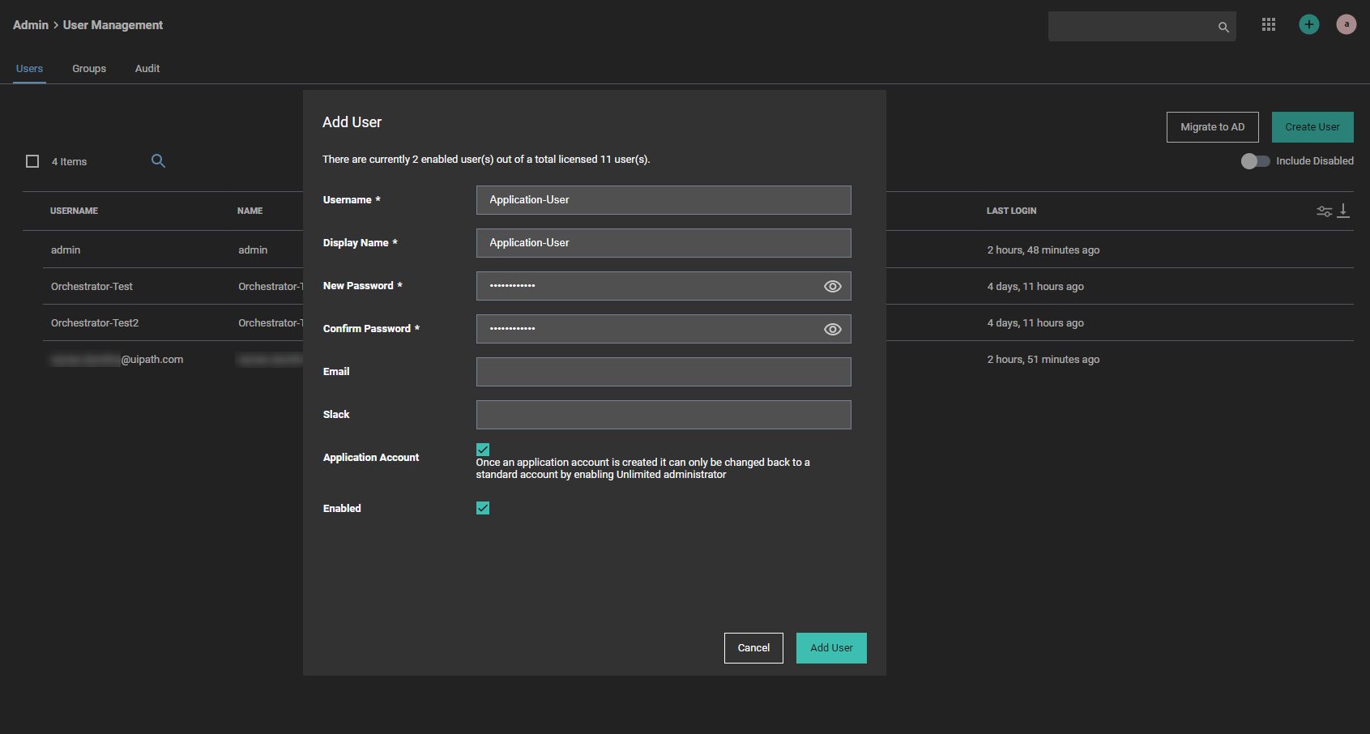
Task: Click the Email input field
Action: pyautogui.click(x=664, y=372)
